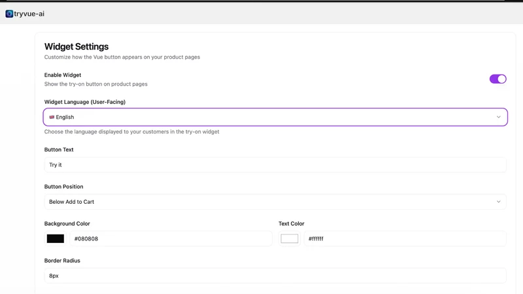Click the tryvue-ai app logo icon
The width and height of the screenshot is (523, 294).
coord(9,14)
